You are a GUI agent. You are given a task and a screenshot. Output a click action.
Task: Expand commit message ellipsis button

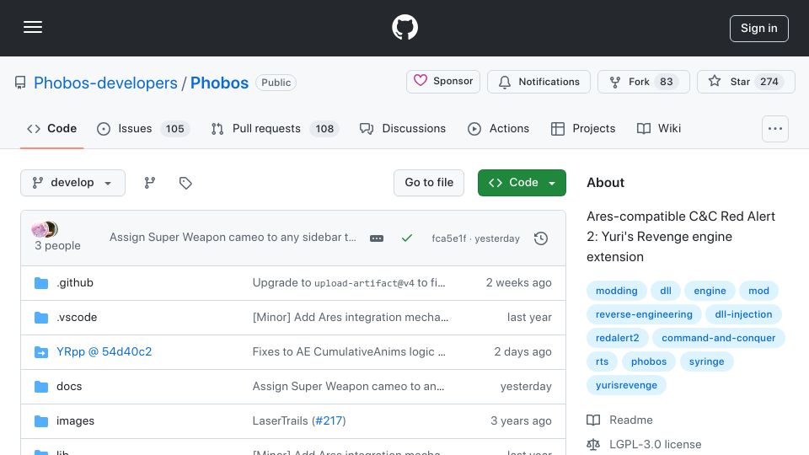pos(377,238)
